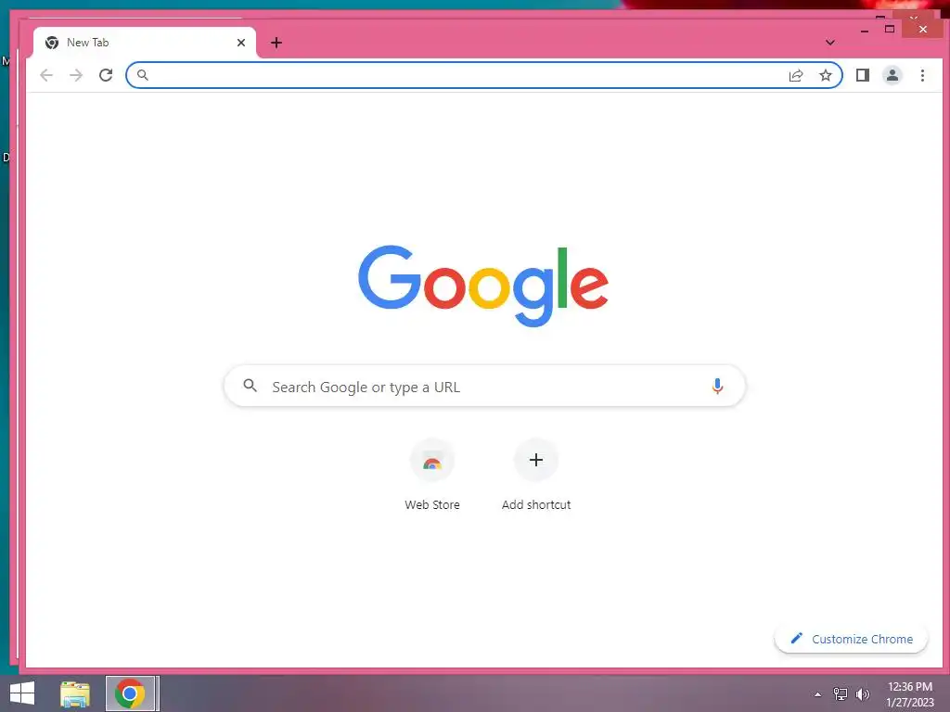
Task: Close the Chrome window
Action: tap(923, 29)
